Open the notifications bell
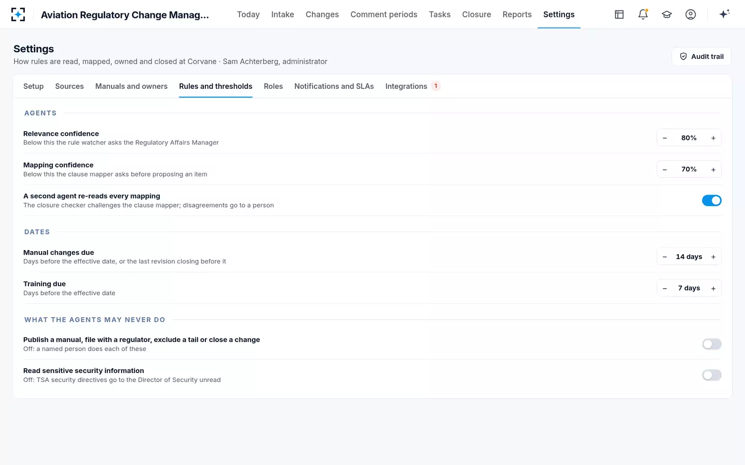745x465 pixels. pos(643,14)
